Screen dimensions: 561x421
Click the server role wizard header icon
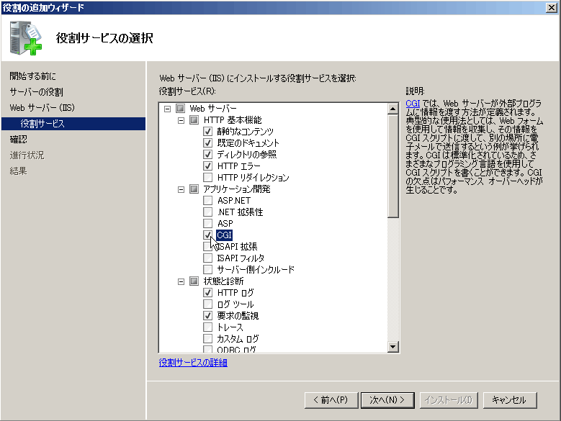click(25, 38)
